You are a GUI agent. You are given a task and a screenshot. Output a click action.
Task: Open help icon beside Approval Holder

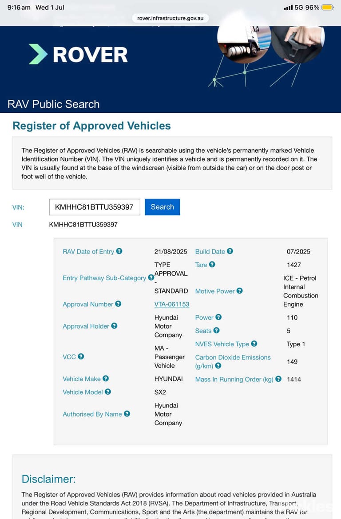click(x=114, y=326)
